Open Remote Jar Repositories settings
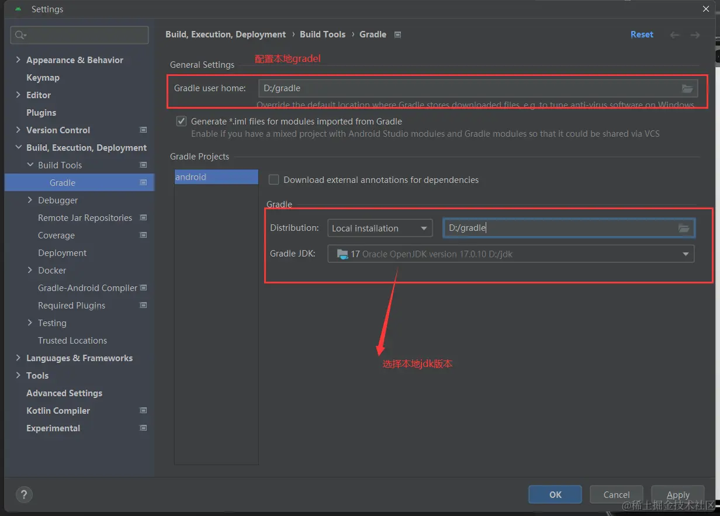Screen dimensions: 720x516 click(x=85, y=217)
